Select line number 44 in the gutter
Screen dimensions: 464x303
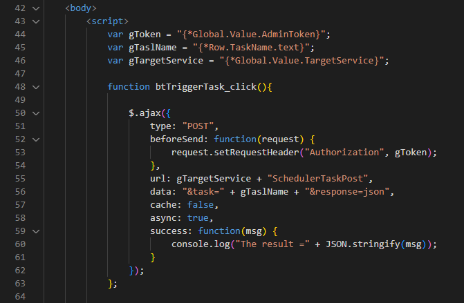tap(20, 35)
